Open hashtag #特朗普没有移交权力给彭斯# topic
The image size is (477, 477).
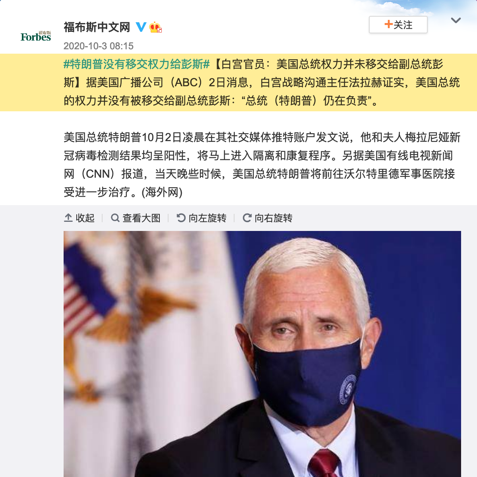[137, 64]
